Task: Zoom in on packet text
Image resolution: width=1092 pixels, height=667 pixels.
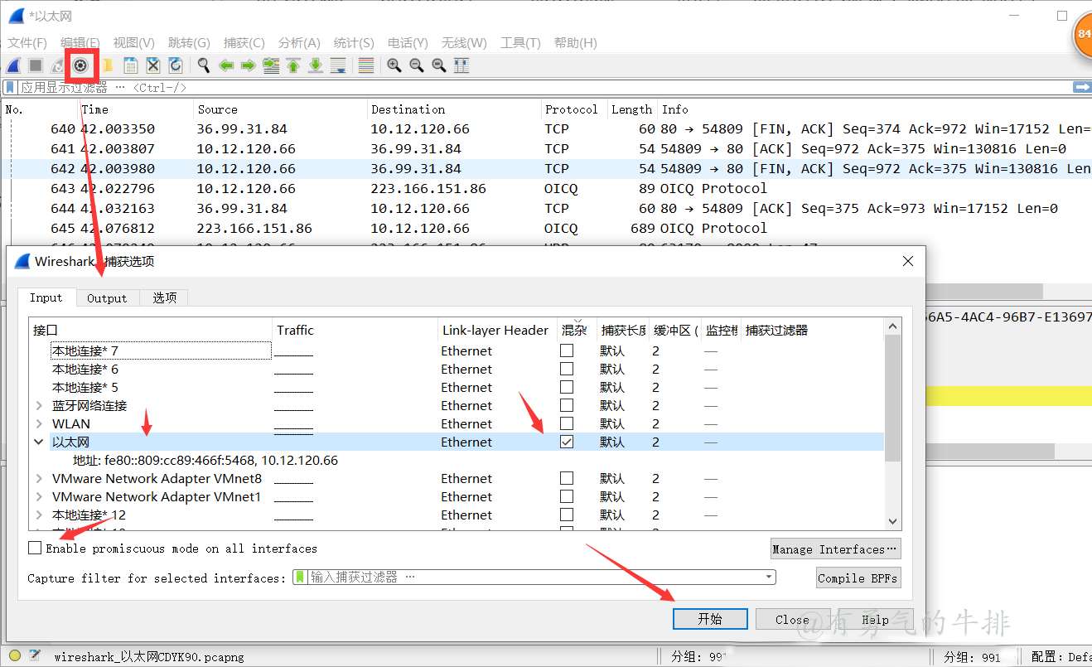Action: [x=394, y=65]
